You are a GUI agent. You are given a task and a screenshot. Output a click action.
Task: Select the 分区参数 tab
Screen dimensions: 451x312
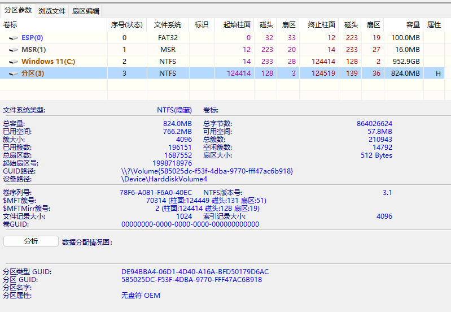(18, 10)
